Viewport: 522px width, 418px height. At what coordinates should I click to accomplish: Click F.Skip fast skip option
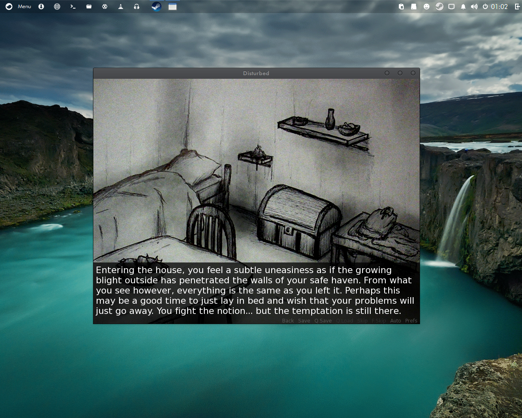(x=379, y=321)
